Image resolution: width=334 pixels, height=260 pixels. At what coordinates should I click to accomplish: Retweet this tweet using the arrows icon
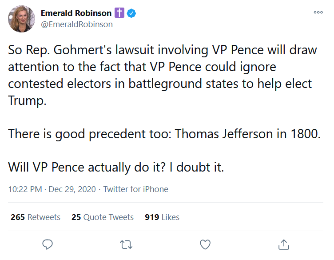click(x=126, y=244)
